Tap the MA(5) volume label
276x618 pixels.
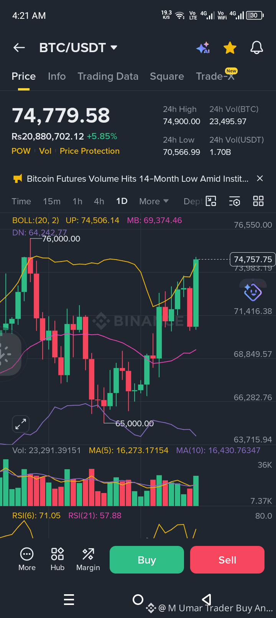(x=128, y=450)
